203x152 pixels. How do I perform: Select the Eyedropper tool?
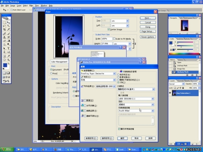click(9, 56)
